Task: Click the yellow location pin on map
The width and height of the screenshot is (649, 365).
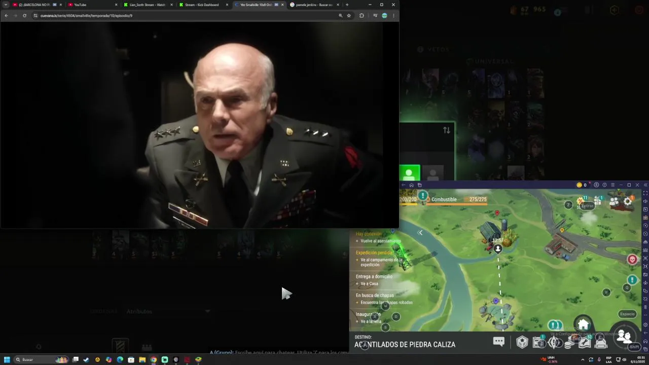Action: click(x=562, y=231)
